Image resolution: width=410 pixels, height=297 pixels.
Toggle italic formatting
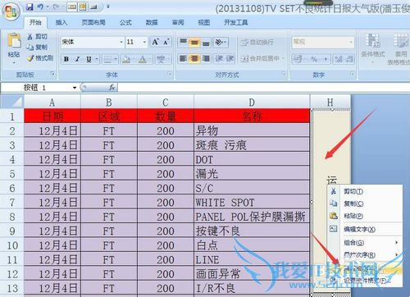(x=78, y=59)
